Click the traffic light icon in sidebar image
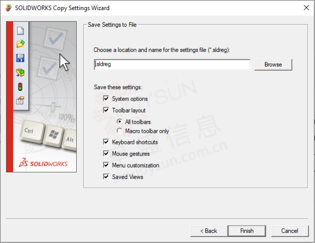 pos(20,87)
